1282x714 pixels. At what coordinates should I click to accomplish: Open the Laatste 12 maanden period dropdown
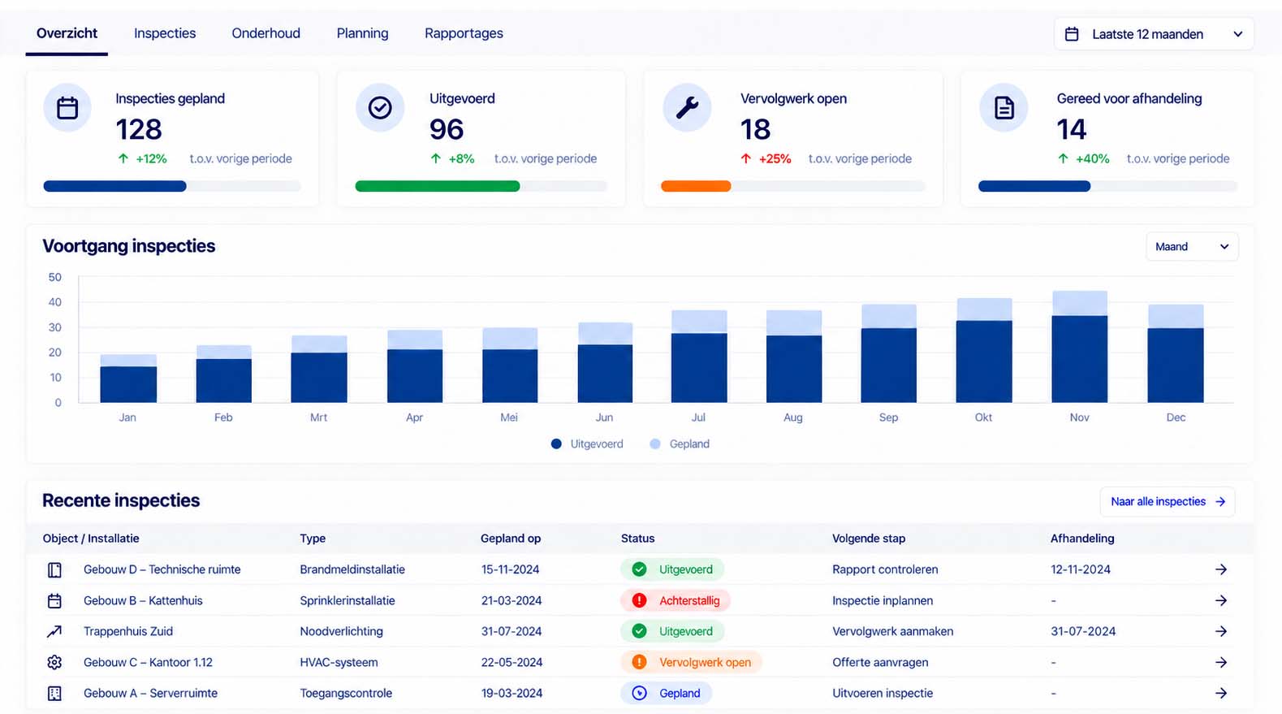tap(1154, 34)
